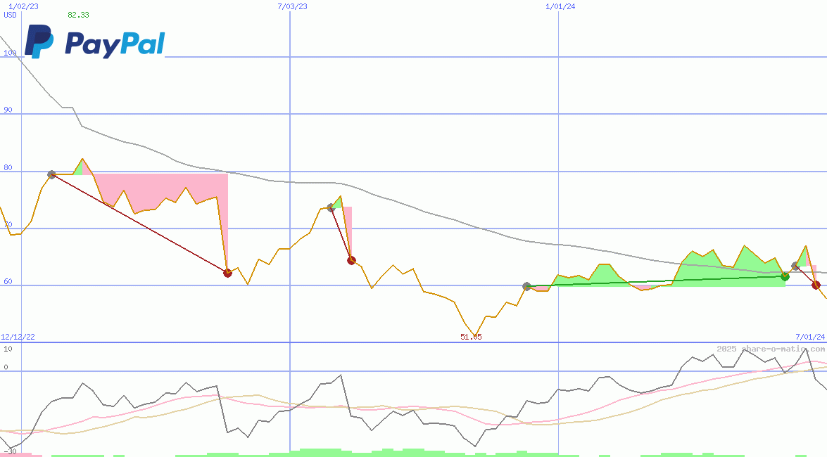
Task: Click the 51.05 low price annotation
Action: 470,337
